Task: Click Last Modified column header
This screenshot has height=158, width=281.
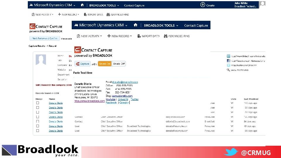Action: coord(251,99)
